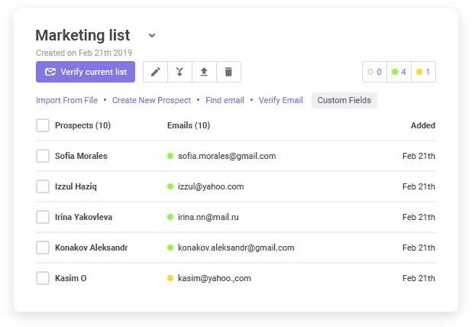Filter by valid green status count
The image size is (472, 327).
[x=399, y=72]
